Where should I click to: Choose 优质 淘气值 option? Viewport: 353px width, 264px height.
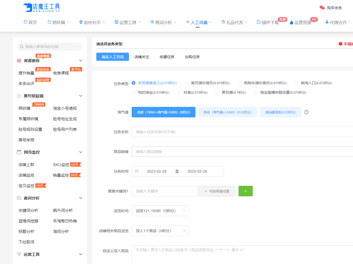164,112
